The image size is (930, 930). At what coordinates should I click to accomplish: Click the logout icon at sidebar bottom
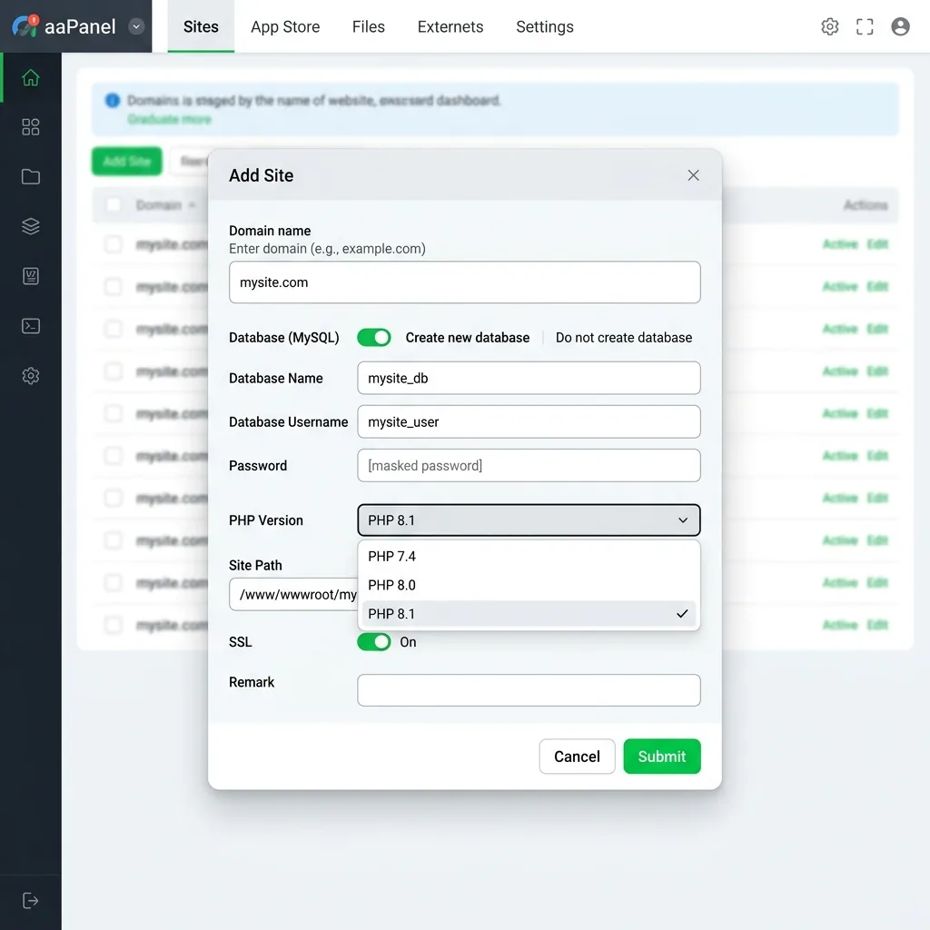[x=30, y=900]
